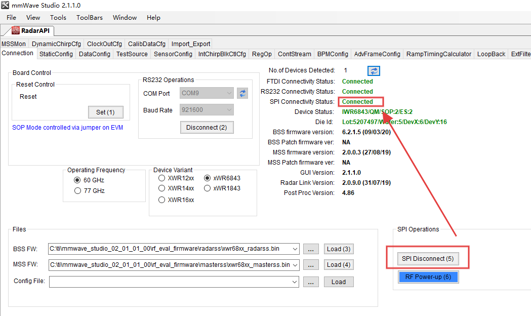Click the Set (1) reset button

coord(105,112)
